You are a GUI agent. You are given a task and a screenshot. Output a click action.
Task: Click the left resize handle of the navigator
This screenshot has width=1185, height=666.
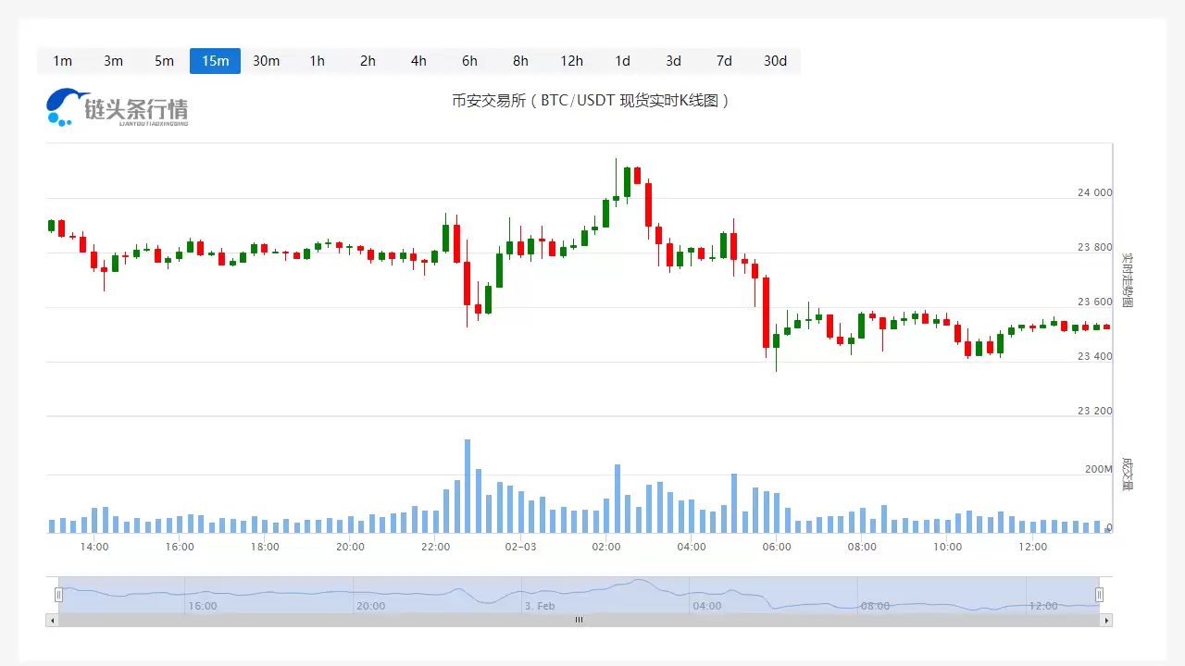point(59,594)
